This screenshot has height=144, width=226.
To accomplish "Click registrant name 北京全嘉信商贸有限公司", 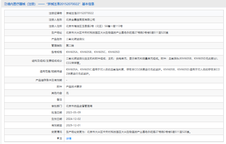I will click(x=80, y=20).
